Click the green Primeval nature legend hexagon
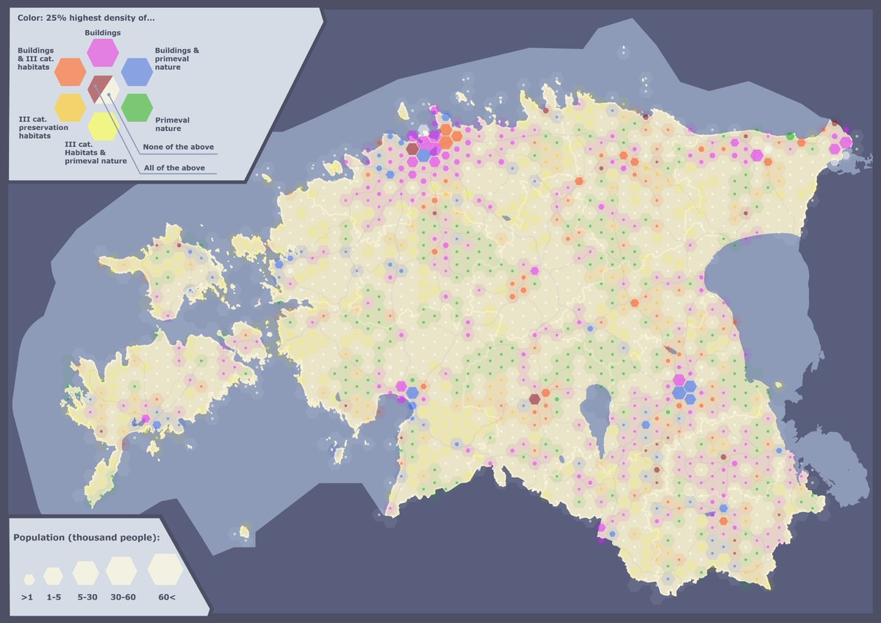 (137, 107)
